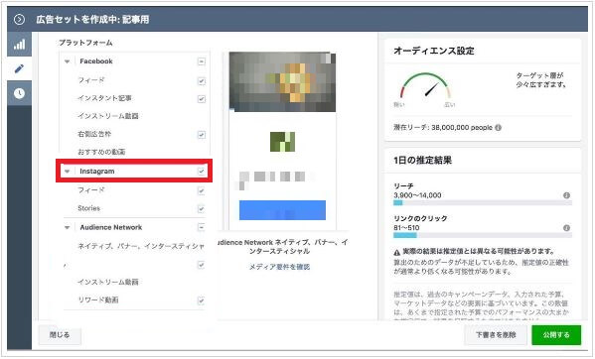The height and width of the screenshot is (359, 595).
Task: Open the メディア要件を確認 link
Action: (x=279, y=267)
